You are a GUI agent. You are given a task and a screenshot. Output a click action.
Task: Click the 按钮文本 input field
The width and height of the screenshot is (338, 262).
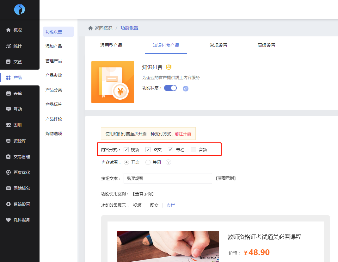tap(168, 178)
